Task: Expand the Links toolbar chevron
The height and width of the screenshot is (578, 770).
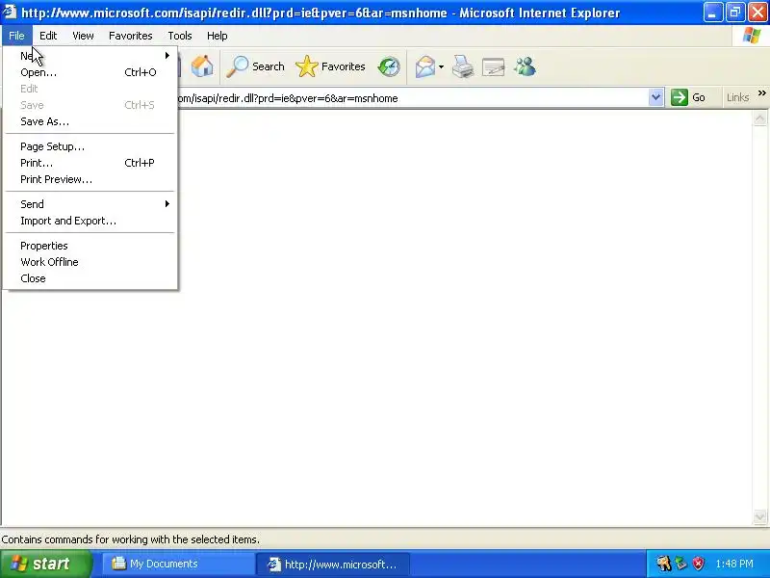Action: coord(761,92)
